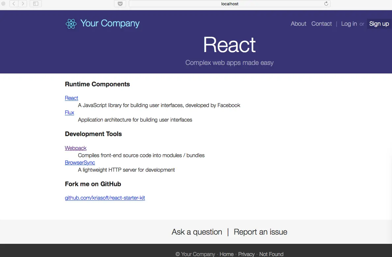The width and height of the screenshot is (392, 257).
Task: Click the React atom logo icon
Action: pos(71,24)
